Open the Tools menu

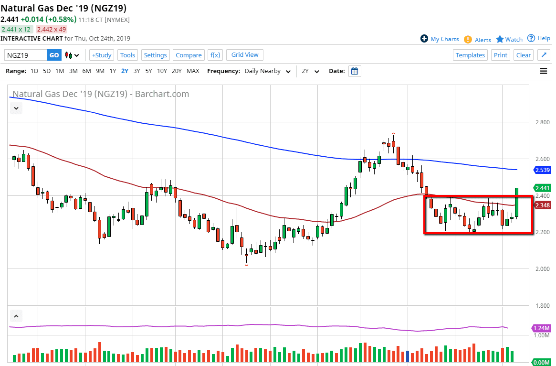click(x=127, y=55)
